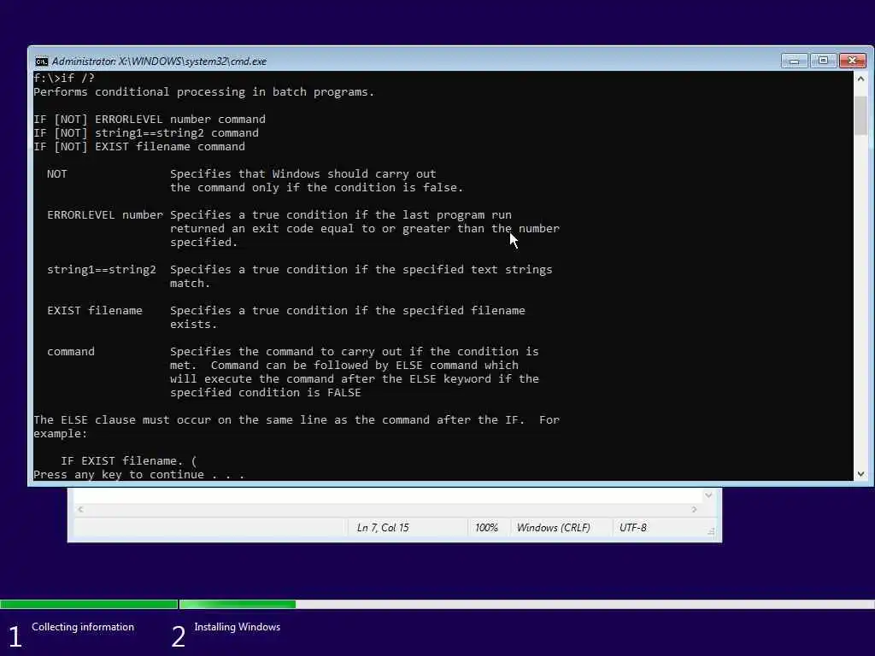Click the cmd vertical scrollbar thumb
The image size is (875, 656).
point(860,115)
